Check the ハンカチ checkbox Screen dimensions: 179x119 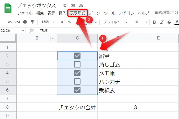(x=77, y=81)
